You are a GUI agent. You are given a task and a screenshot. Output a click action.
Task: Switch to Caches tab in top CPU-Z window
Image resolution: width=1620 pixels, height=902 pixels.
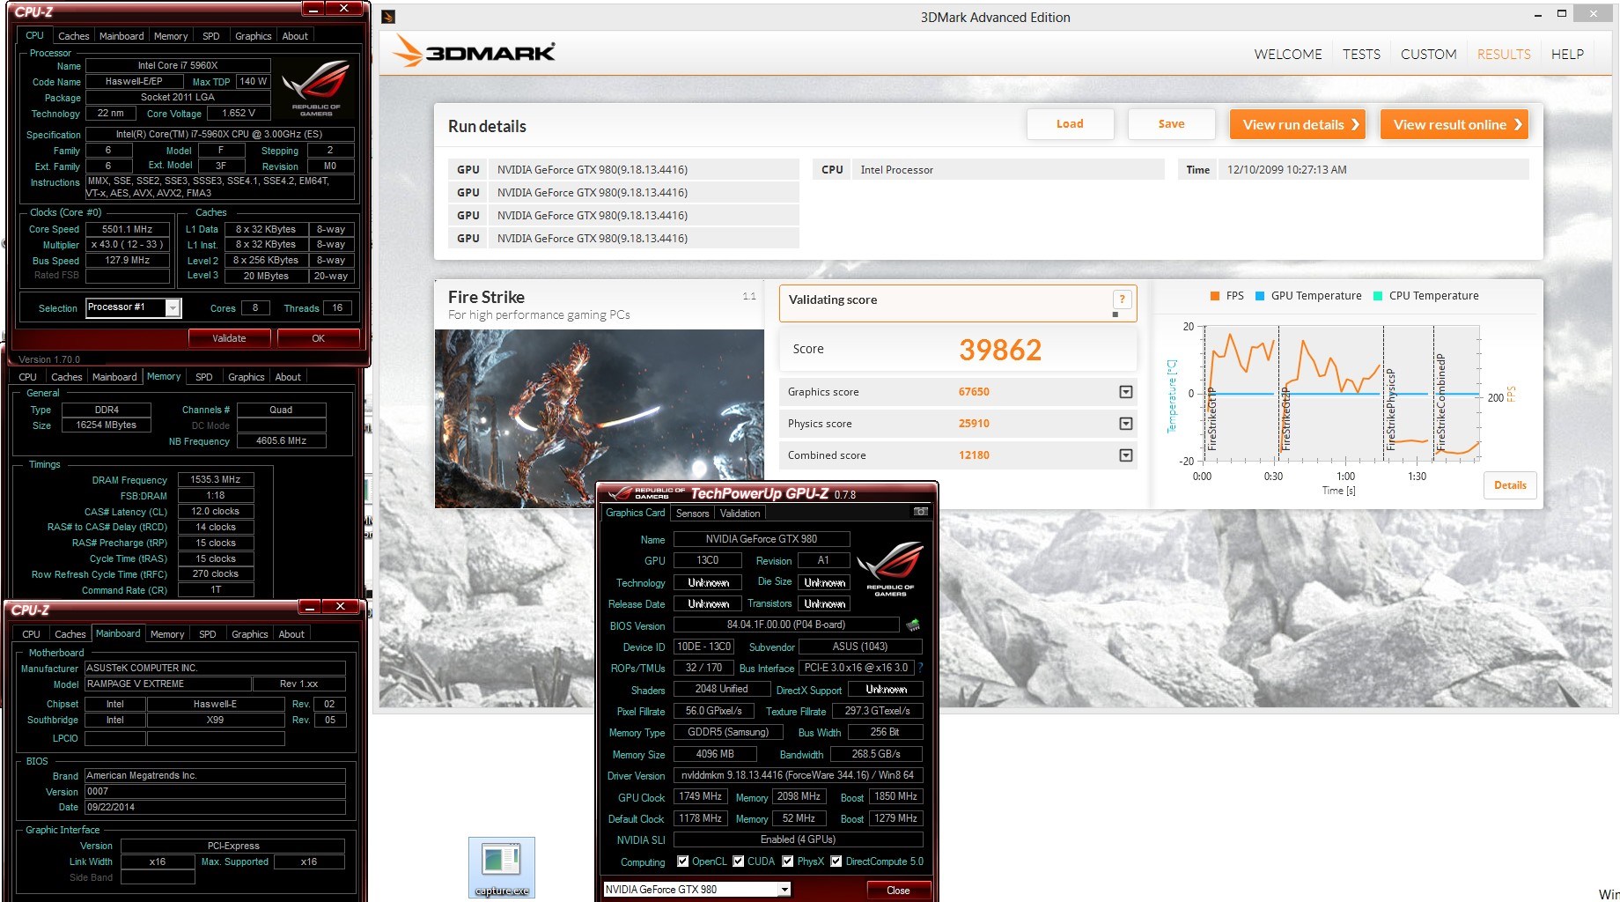coord(73,36)
